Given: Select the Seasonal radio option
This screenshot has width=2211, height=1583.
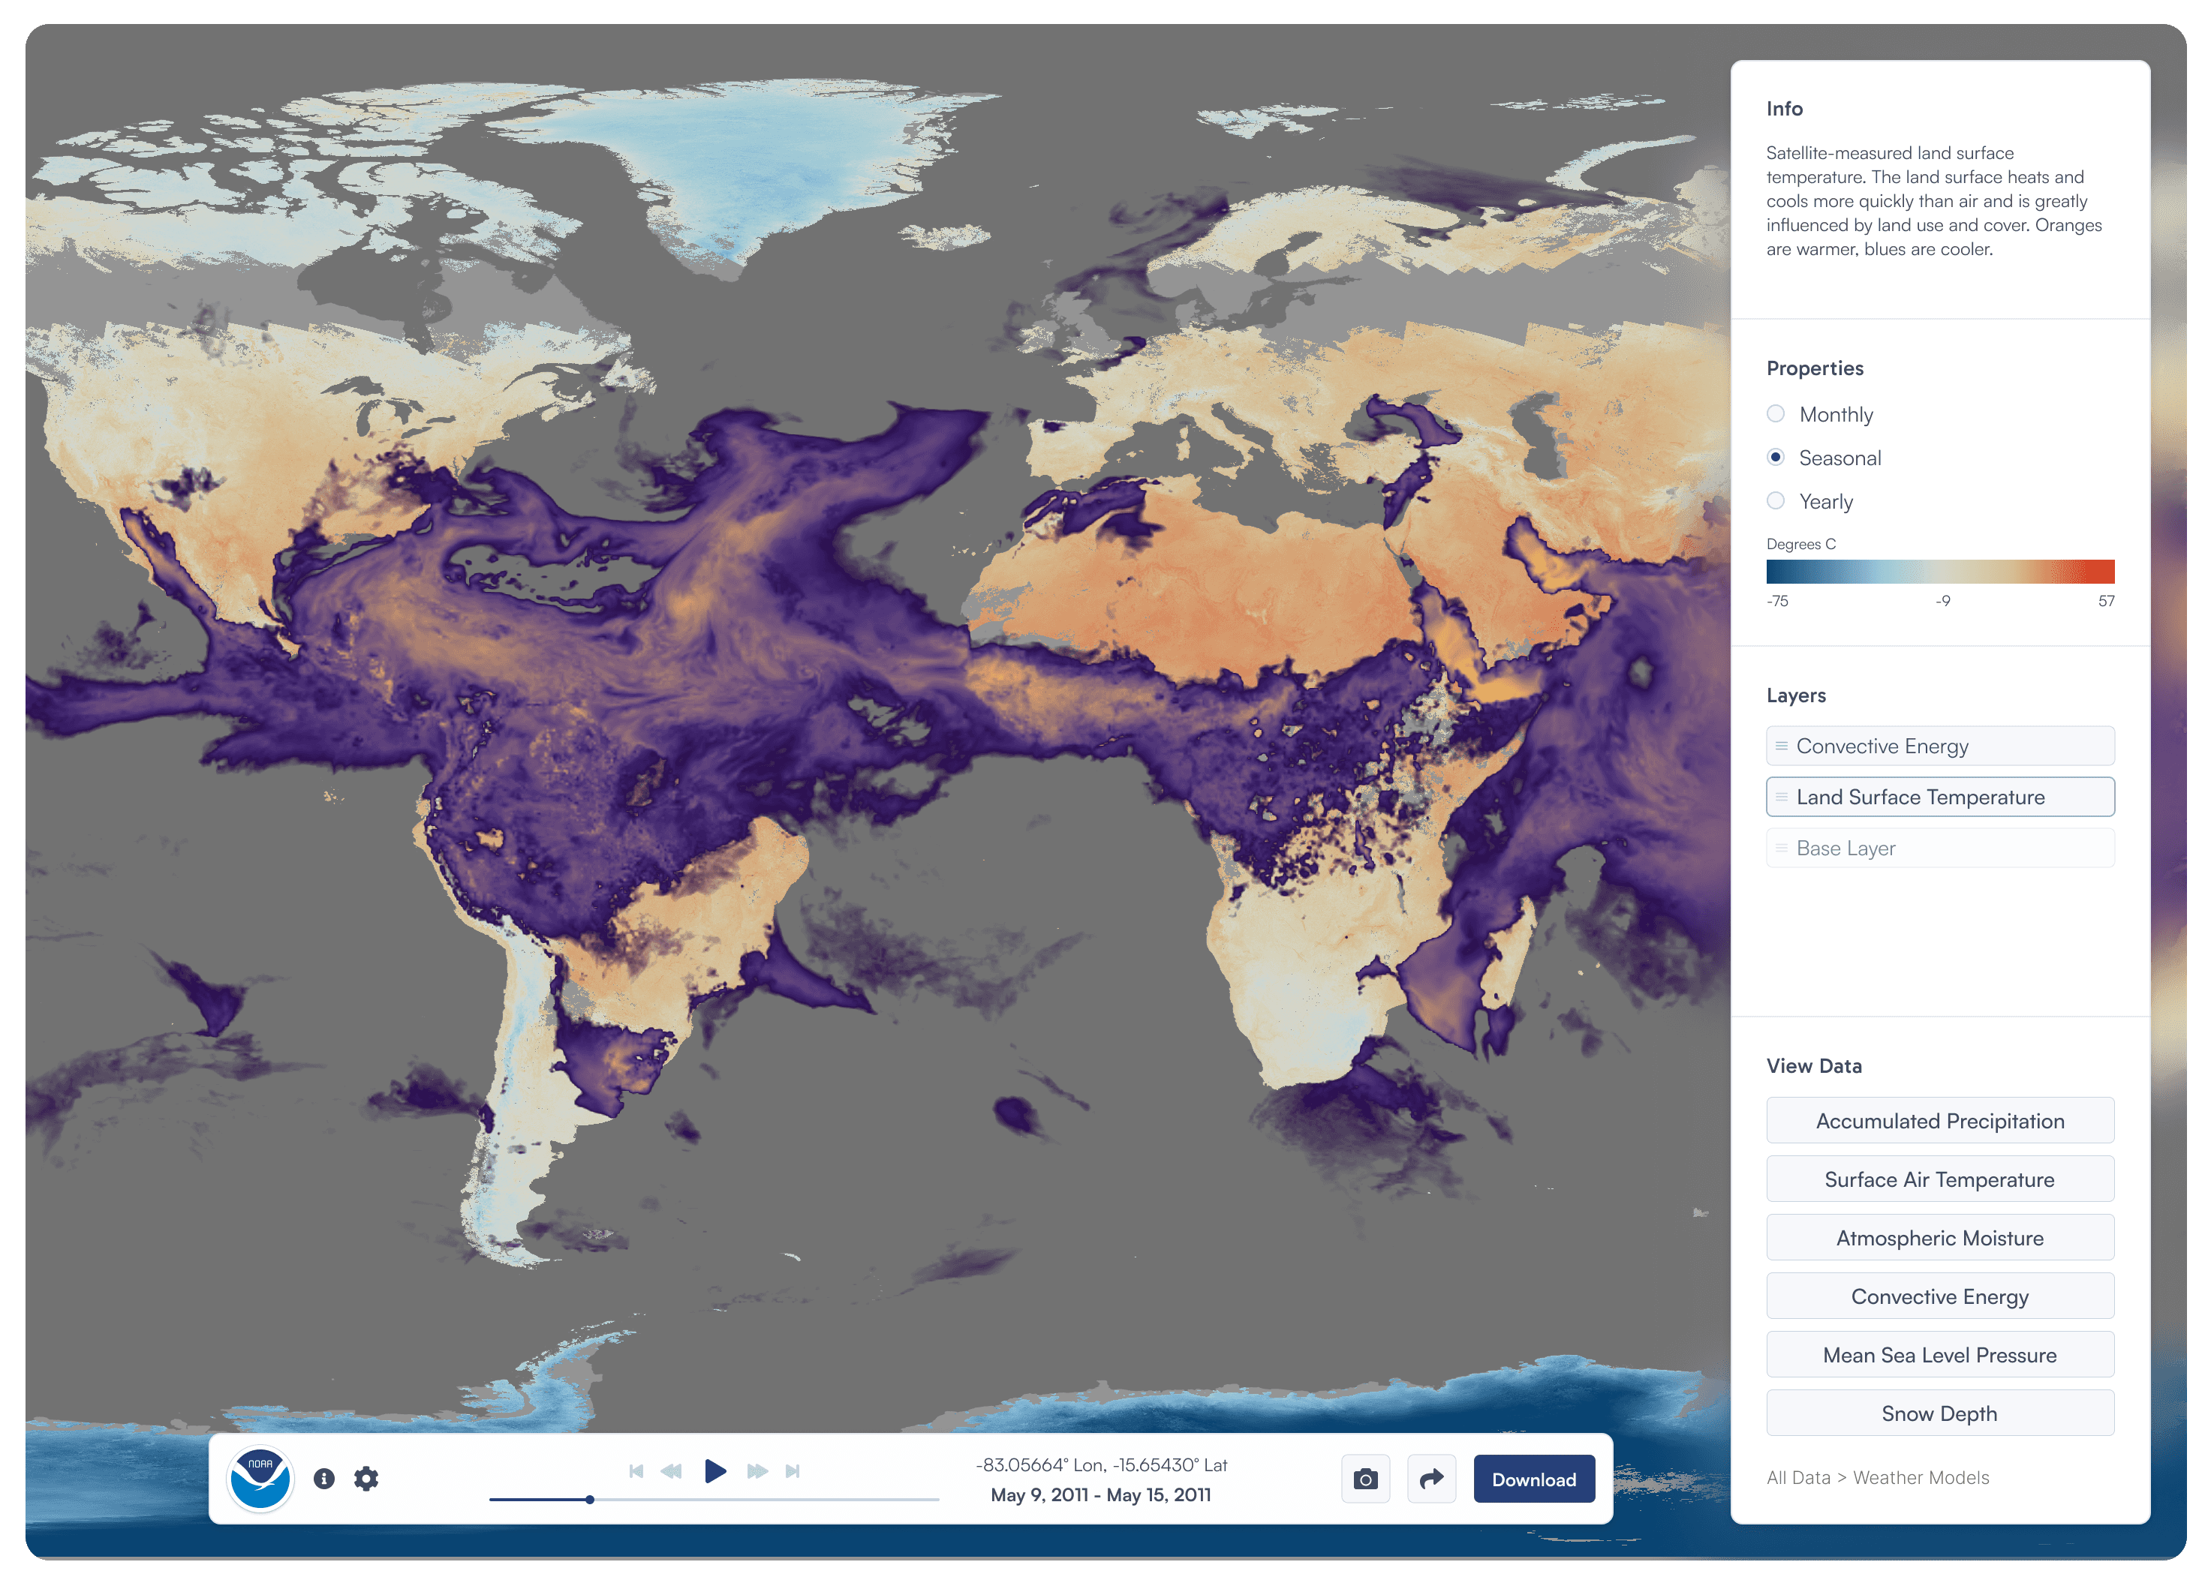Looking at the screenshot, I should tap(1776, 457).
